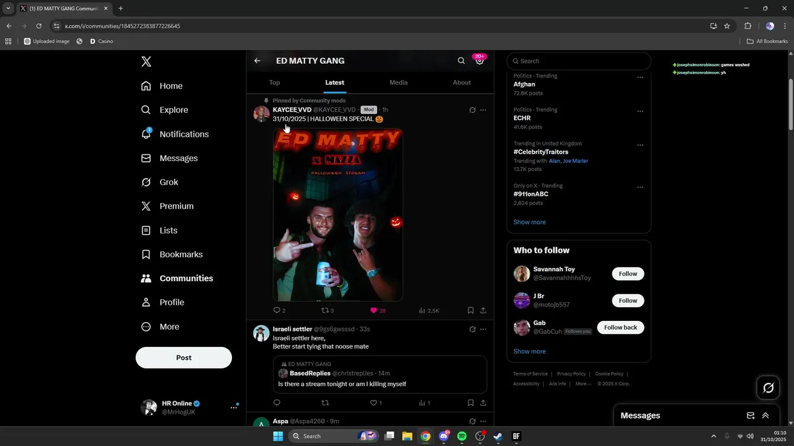Open Steam from the taskbar

pos(497,436)
